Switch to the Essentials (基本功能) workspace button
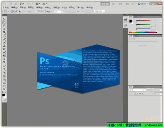Viewport: 164px width, 128px height. [105, 4]
